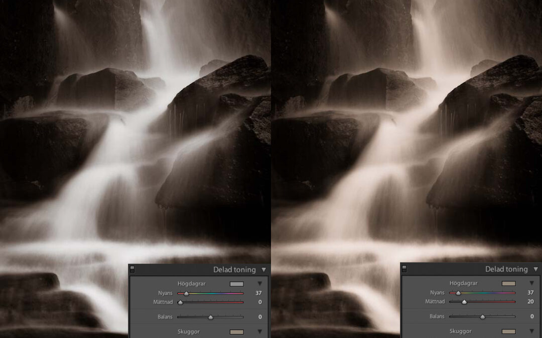
Task: Click the Nyans slider handle in right panel
Action: pyautogui.click(x=458, y=293)
